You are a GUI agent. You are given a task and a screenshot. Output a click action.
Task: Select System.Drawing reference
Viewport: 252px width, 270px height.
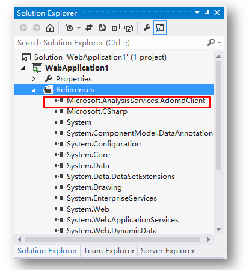click(x=94, y=187)
